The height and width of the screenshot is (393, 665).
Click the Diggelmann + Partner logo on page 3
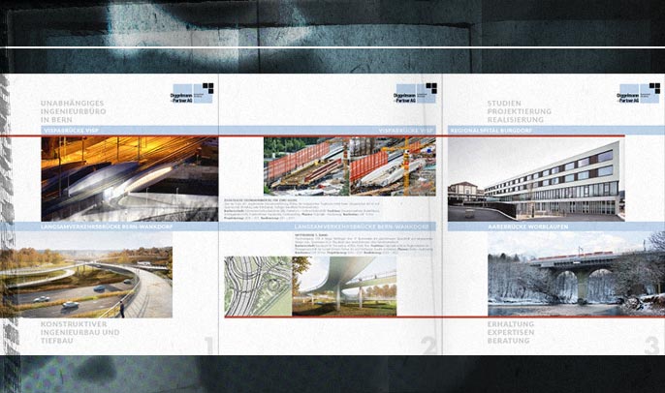click(x=640, y=95)
